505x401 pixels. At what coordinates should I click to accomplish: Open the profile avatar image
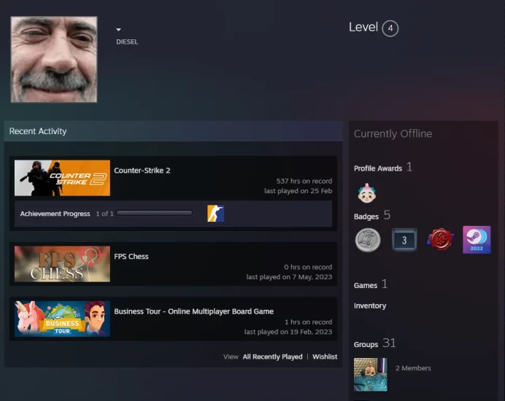click(54, 60)
